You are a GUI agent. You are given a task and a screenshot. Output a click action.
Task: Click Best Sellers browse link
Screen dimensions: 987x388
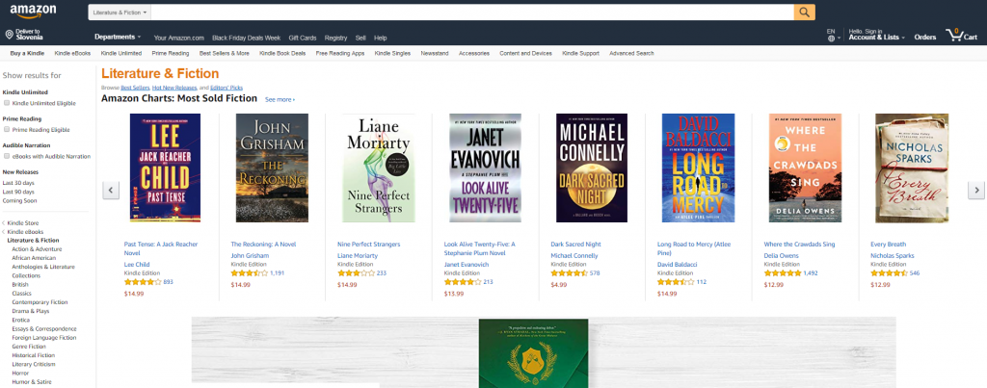(x=135, y=88)
